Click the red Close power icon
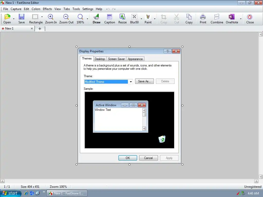This screenshot has height=197, width=263. (250, 19)
